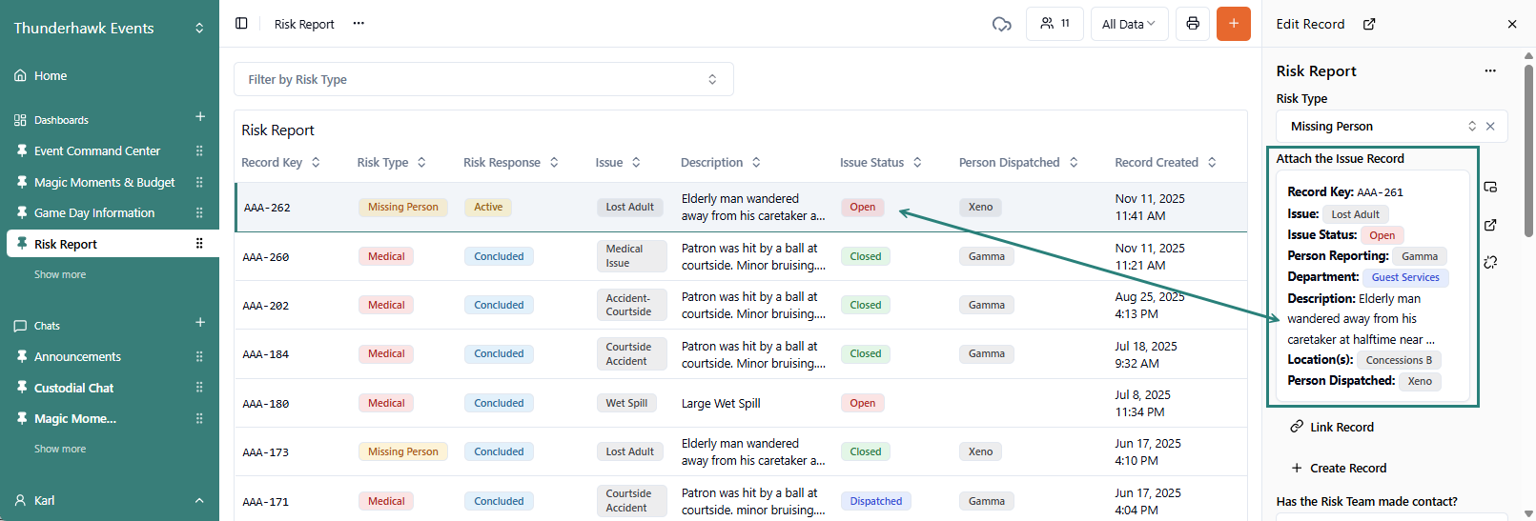Add a new record with orange plus

[x=1233, y=24]
